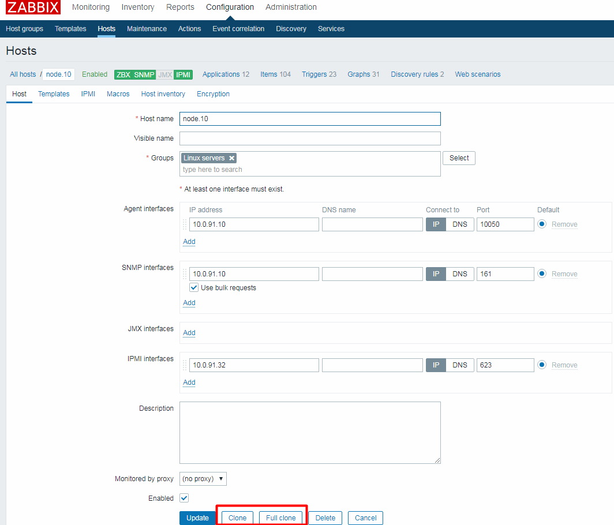Screen dimensions: 614x525
Task: Click the JMX availability badge
Action: coord(165,75)
